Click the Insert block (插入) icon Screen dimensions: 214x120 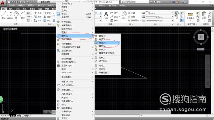click(124, 15)
